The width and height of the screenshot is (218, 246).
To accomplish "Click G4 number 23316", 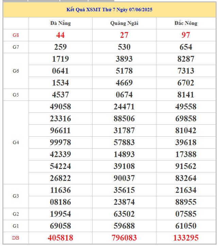I will pyautogui.click(x=61, y=119).
